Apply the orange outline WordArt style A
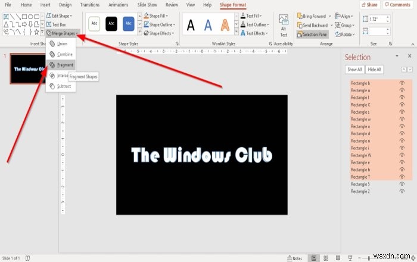This screenshot has height=262, width=417. 225,26
